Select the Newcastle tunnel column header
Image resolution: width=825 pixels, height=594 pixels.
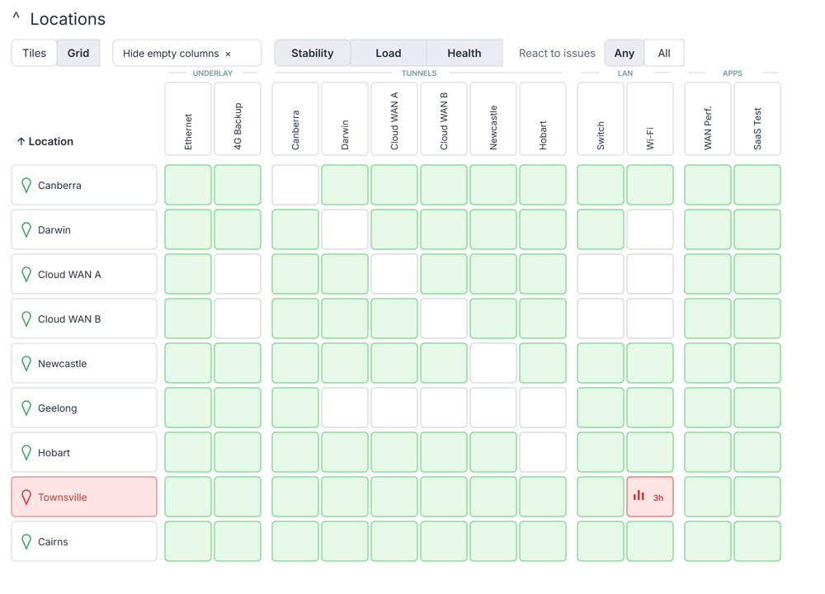tap(493, 119)
